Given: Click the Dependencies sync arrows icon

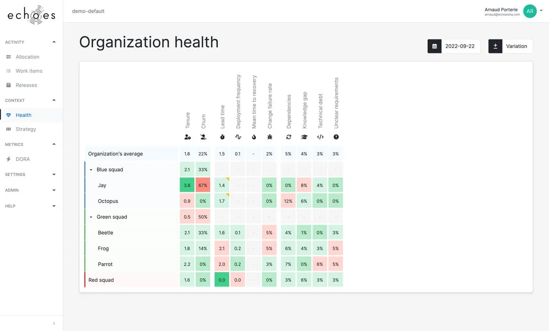Looking at the screenshot, I should pyautogui.click(x=289, y=137).
